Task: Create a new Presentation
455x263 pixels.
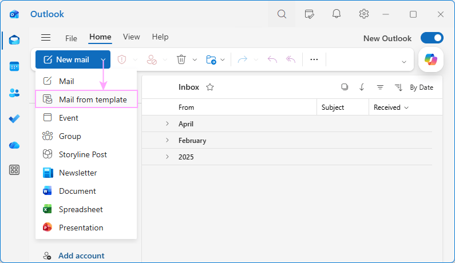Action: pos(86,228)
